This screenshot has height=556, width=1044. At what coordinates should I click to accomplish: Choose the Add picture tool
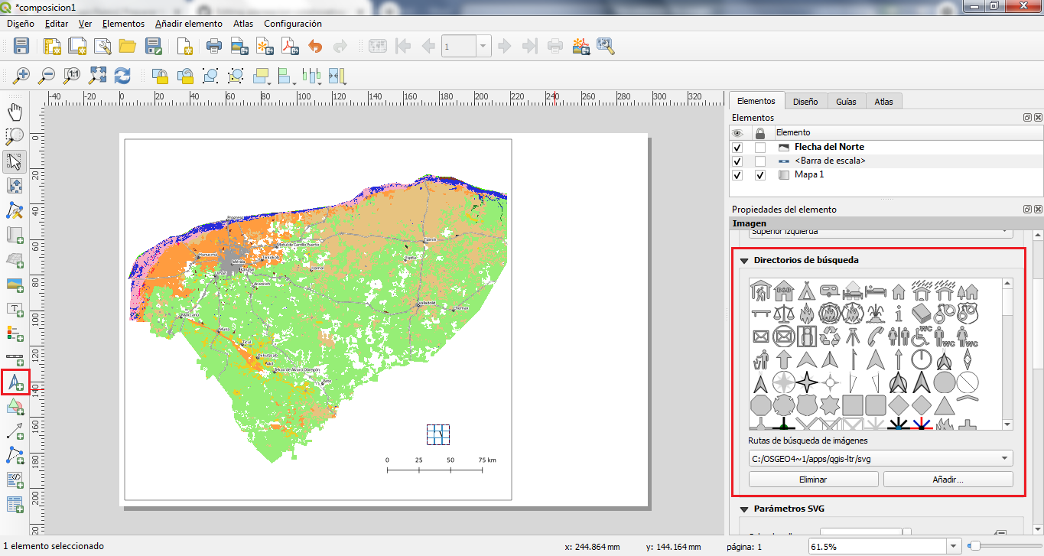(15, 285)
